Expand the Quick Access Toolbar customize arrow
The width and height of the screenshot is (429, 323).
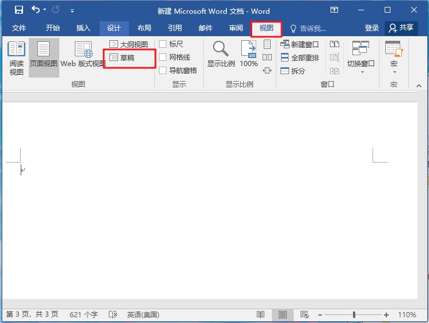pos(72,11)
